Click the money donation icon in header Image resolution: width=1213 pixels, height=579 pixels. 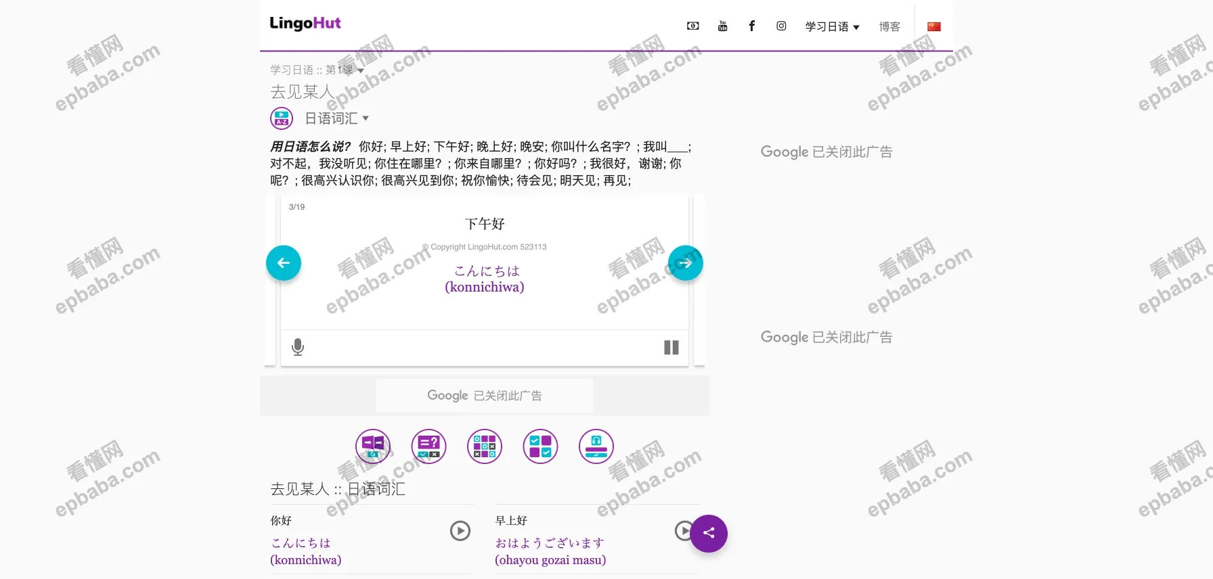click(692, 26)
